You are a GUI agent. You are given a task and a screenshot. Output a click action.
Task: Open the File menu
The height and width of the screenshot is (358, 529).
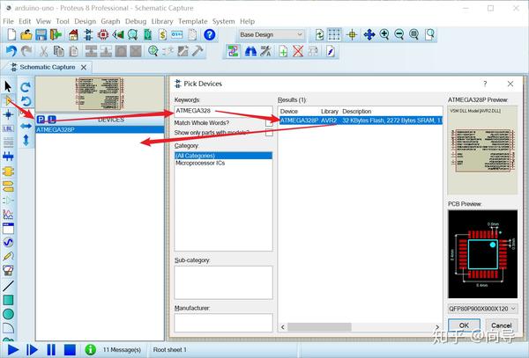(x=8, y=21)
